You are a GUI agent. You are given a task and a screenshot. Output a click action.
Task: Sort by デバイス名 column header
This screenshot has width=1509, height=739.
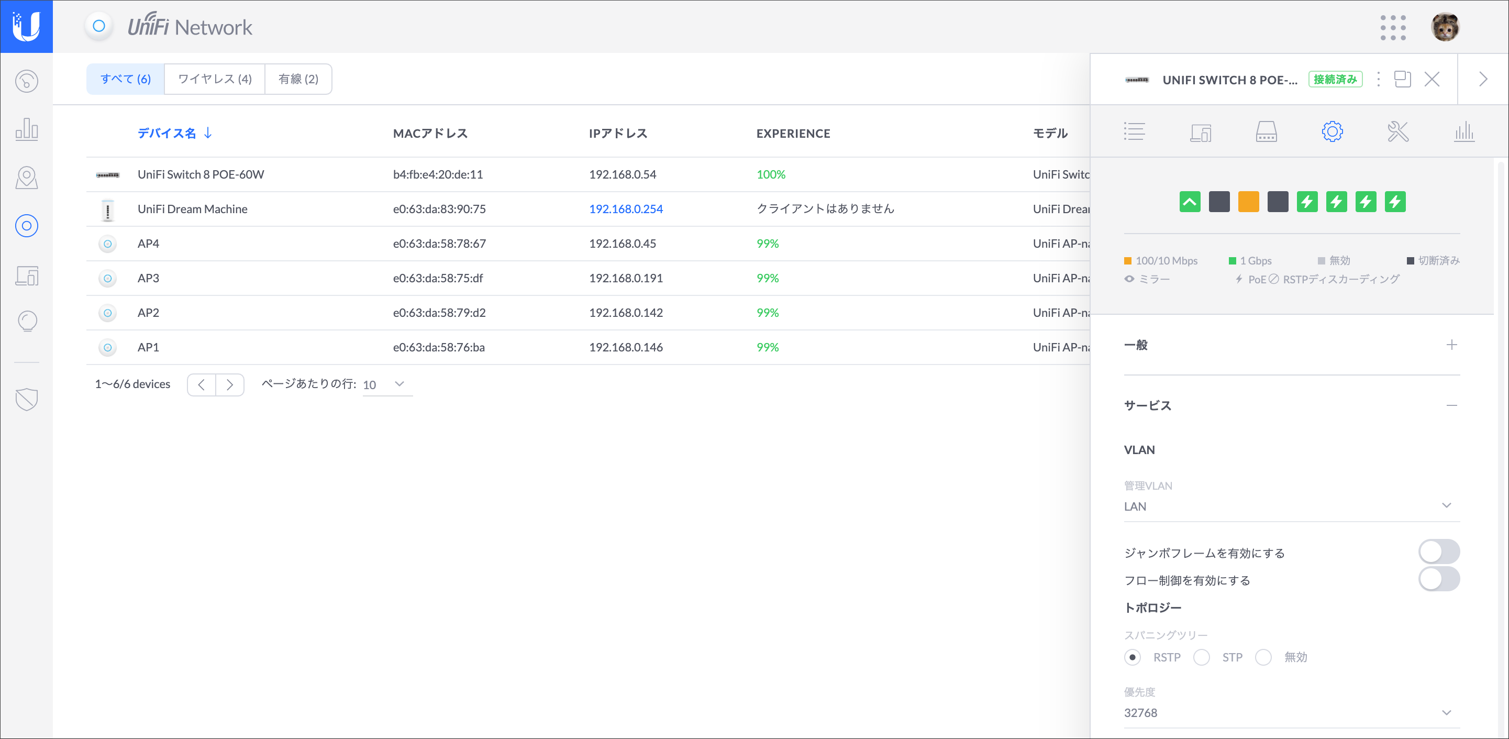(x=174, y=133)
